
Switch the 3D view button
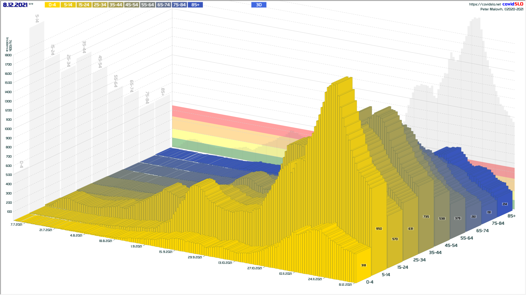click(259, 5)
